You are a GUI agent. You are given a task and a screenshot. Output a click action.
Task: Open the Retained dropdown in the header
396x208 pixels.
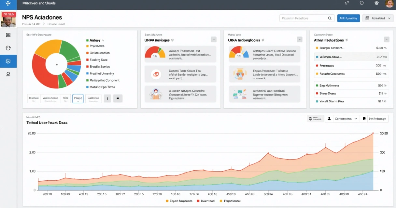point(378,18)
